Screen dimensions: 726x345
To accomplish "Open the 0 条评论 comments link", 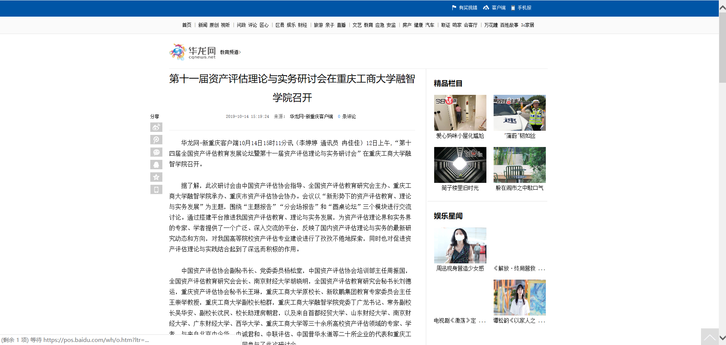I will (x=347, y=116).
